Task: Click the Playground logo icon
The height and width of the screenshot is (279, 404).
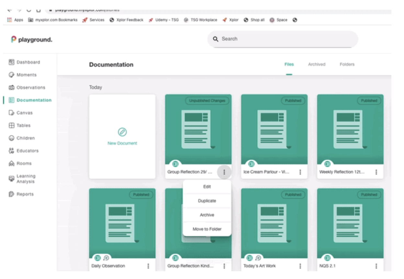Action: (14, 39)
